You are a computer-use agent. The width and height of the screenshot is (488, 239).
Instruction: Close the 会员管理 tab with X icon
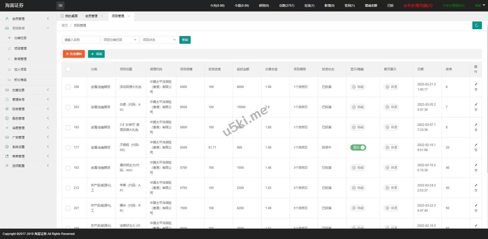102,16
